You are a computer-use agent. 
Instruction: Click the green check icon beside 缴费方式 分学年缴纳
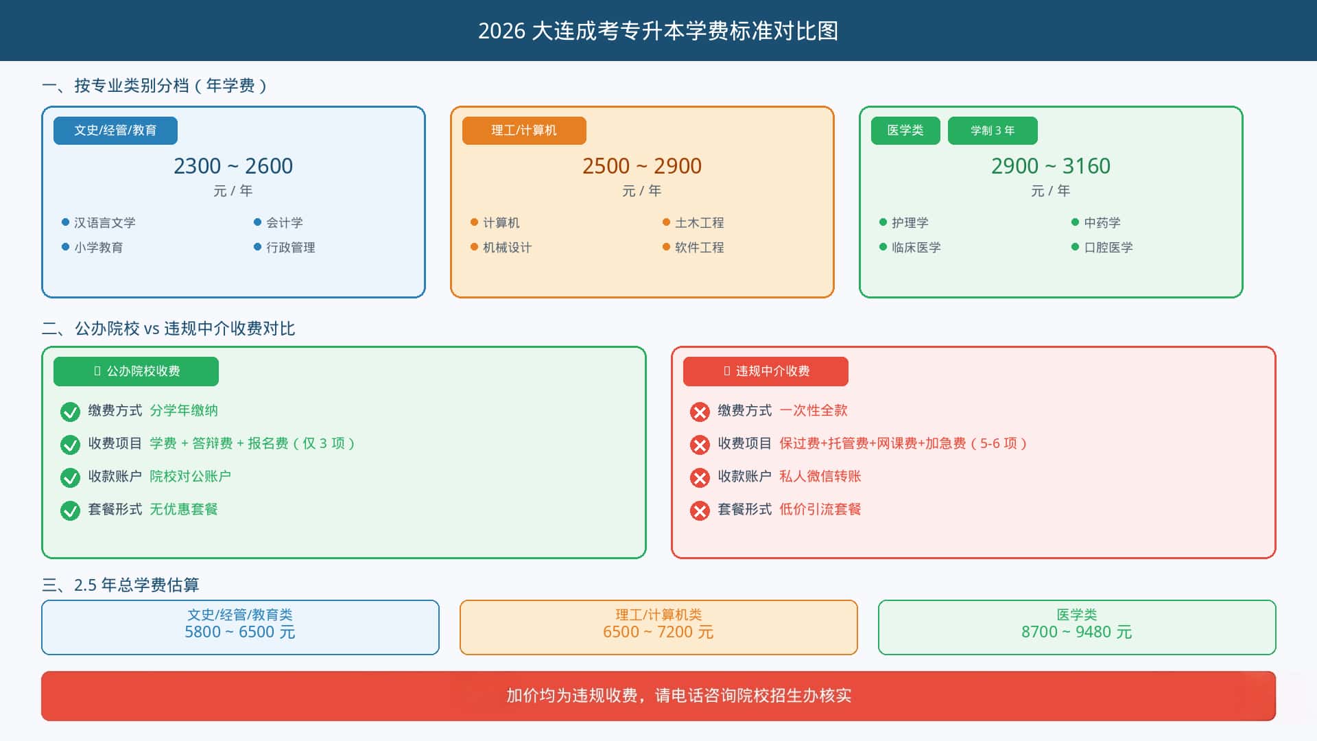70,412
